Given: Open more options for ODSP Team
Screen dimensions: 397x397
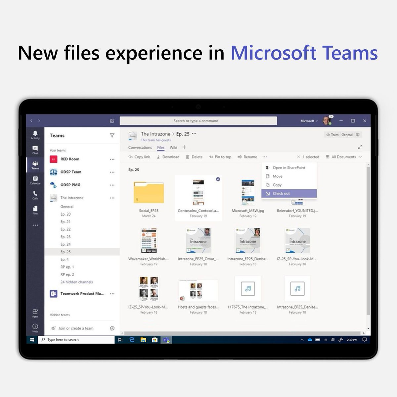Looking at the screenshot, I should (x=112, y=172).
